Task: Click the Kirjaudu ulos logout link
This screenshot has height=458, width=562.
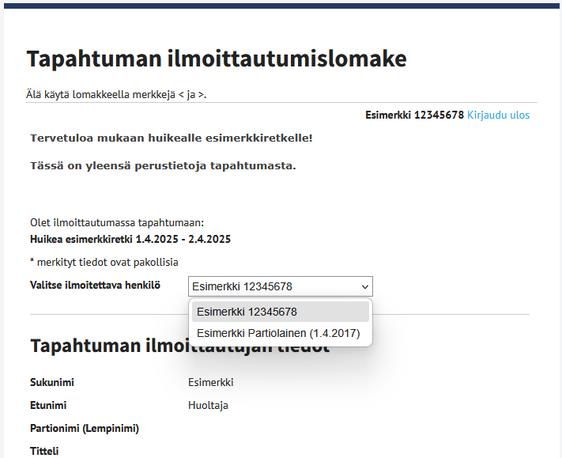Action: (498, 115)
